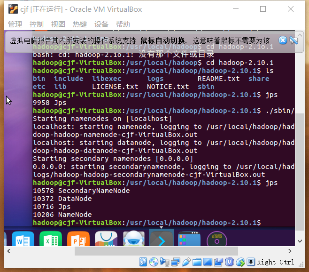309x272 pixels.
Task: Click the text 9958 Jps
Action: [x=49, y=103]
